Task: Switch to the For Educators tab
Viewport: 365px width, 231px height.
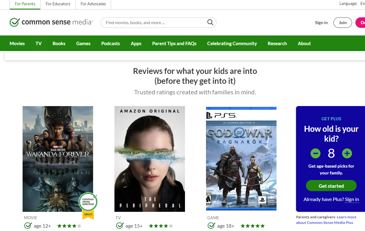Action: coord(58,4)
